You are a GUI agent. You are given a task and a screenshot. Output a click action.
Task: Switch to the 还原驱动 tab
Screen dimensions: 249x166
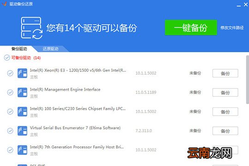click(51, 49)
